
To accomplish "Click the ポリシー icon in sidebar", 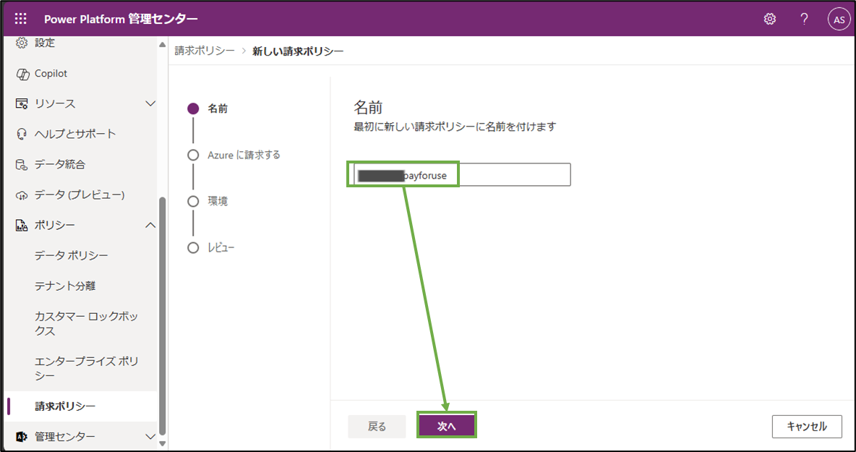I will pyautogui.click(x=21, y=225).
